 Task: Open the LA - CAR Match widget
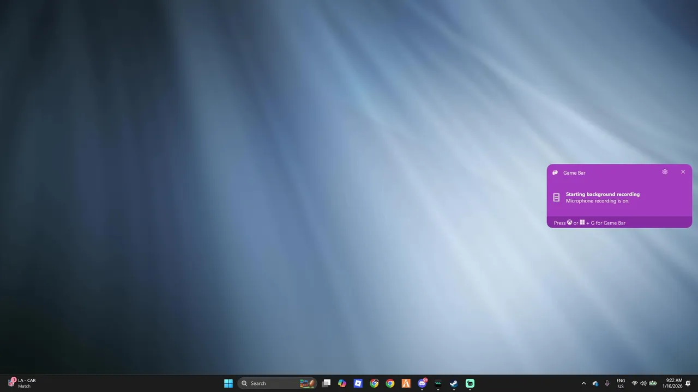pos(22,383)
